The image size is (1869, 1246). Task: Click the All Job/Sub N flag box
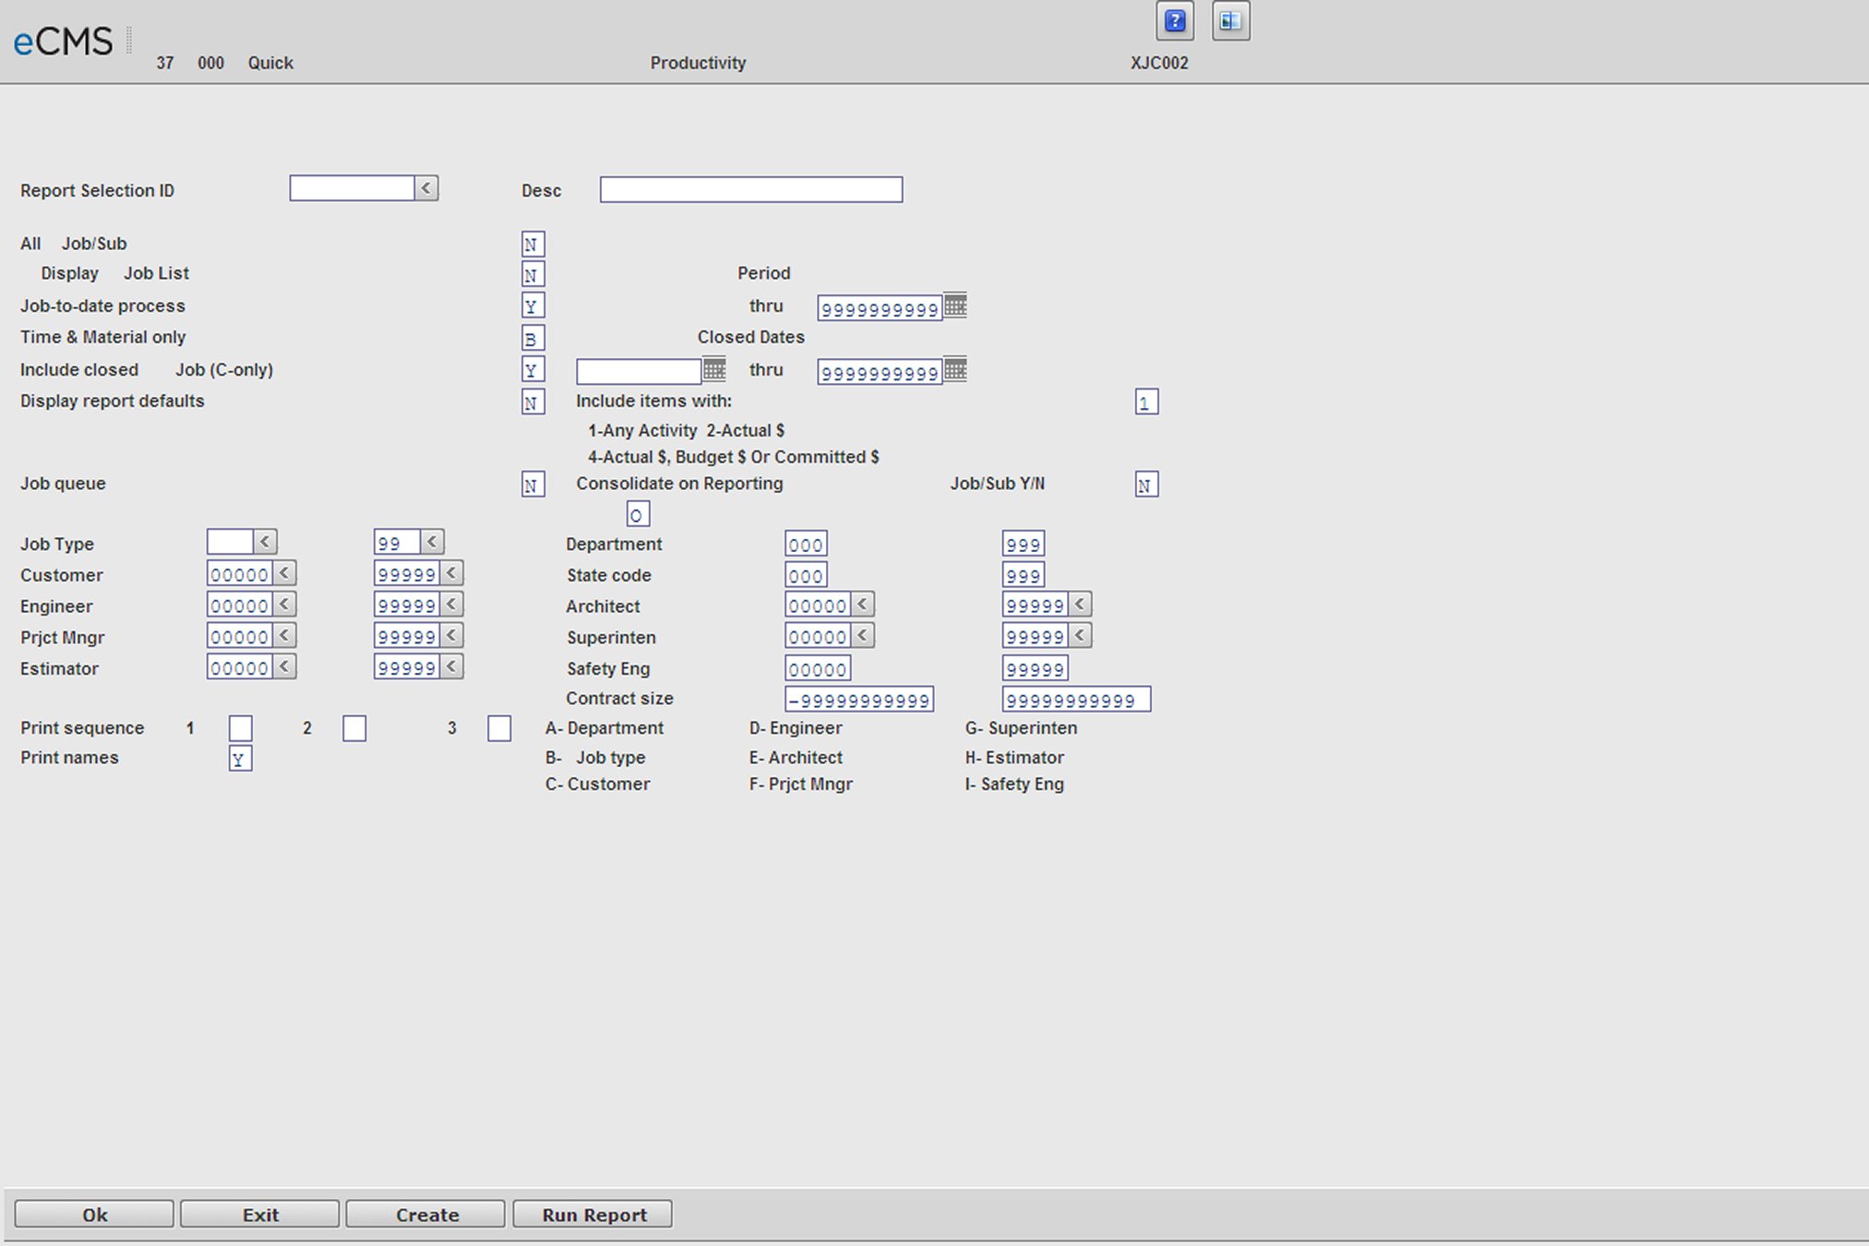point(533,245)
